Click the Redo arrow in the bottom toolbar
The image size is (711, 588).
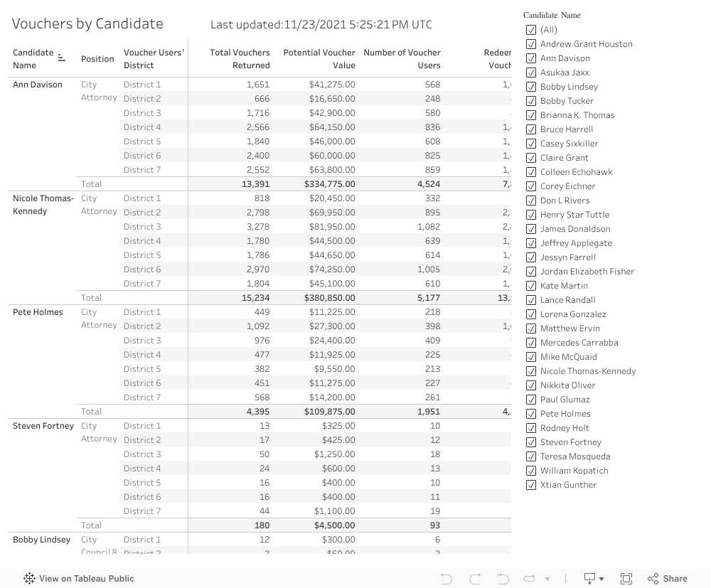474,578
